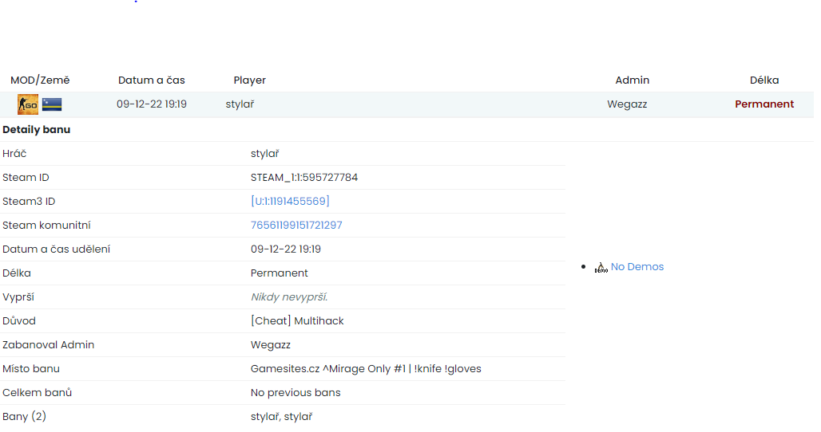Click the 09-12-22 19:19 date in ban row
821x432 pixels.
click(151, 104)
